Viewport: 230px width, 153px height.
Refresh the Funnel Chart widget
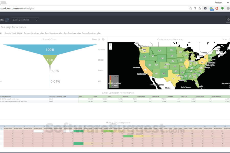(x=99, y=39)
